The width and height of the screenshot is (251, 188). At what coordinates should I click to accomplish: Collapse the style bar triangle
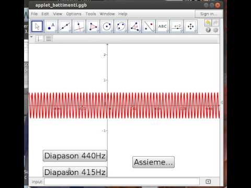(31, 37)
